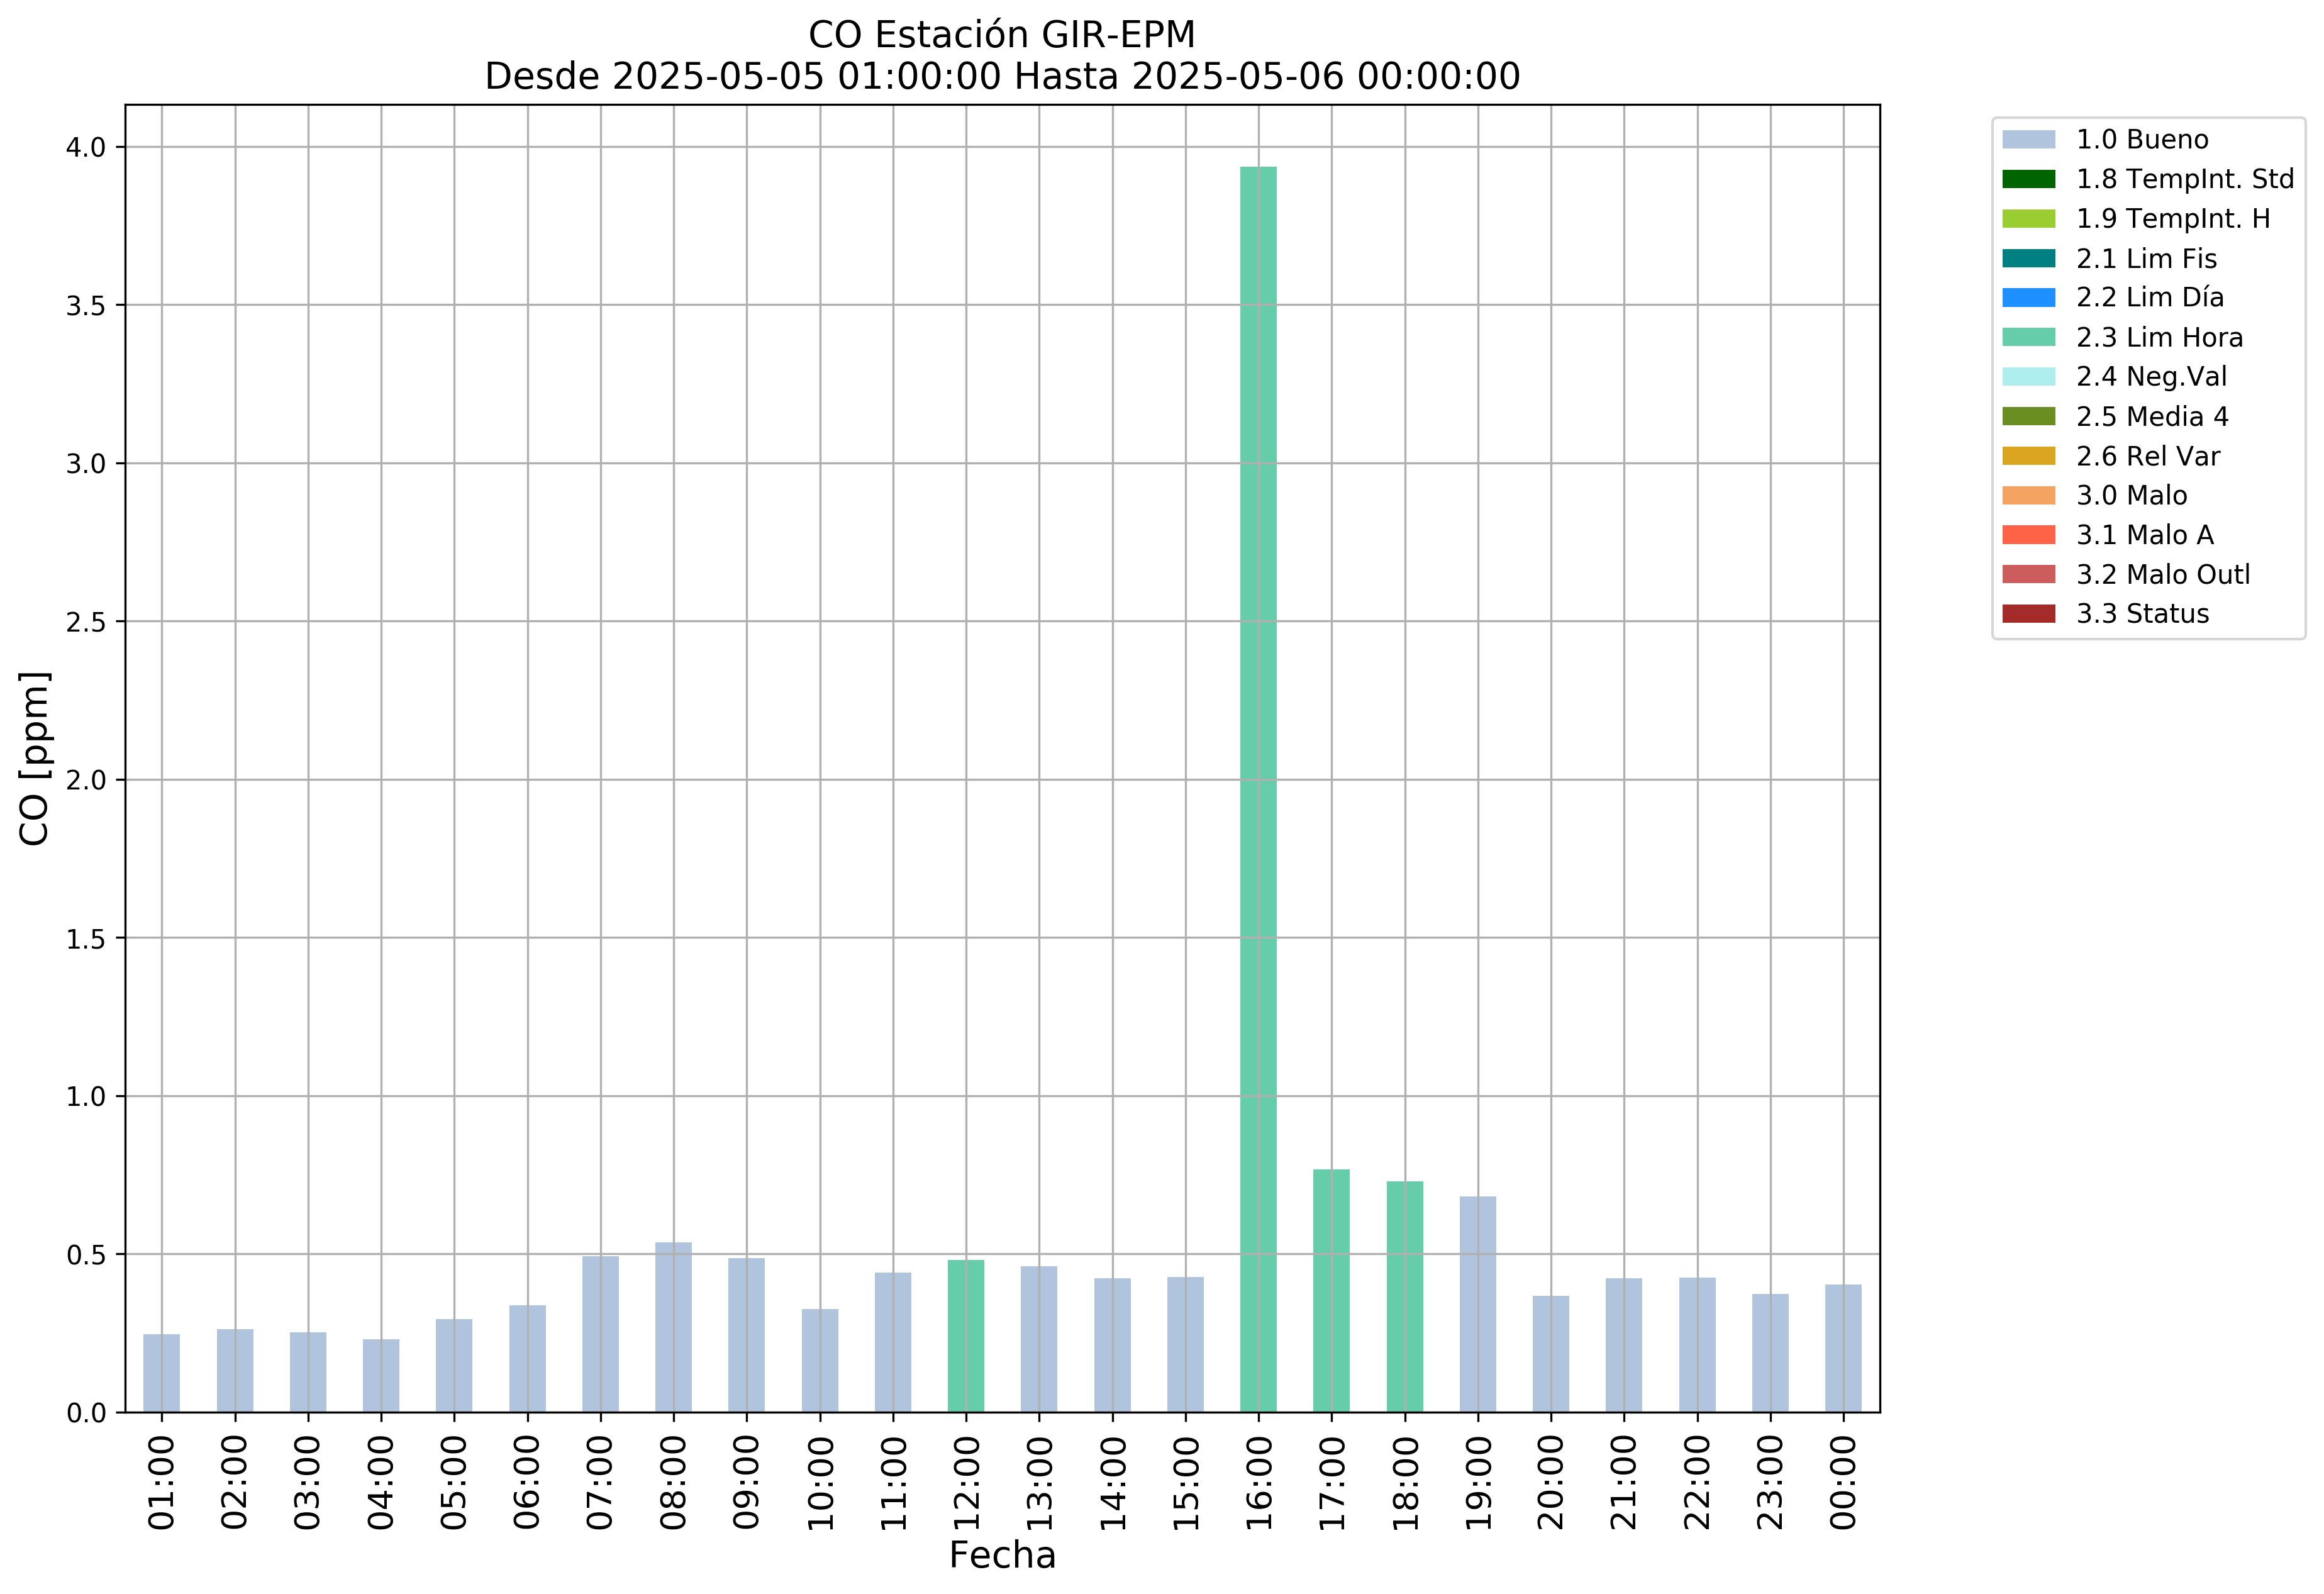Select the 2.2 Lim Día legend swatch
The width and height of the screenshot is (2324, 1594).
pos(2029,298)
